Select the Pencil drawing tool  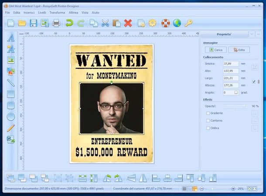pos(11,128)
